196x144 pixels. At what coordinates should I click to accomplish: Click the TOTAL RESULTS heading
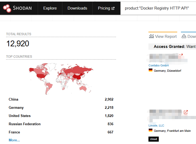pos(19,34)
